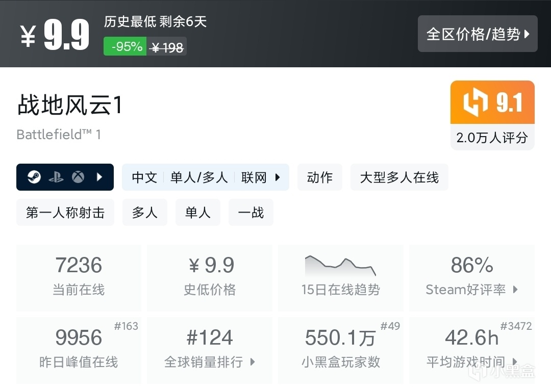
Task: Open 全球销量排行 ranking arrow
Action: click(x=253, y=362)
